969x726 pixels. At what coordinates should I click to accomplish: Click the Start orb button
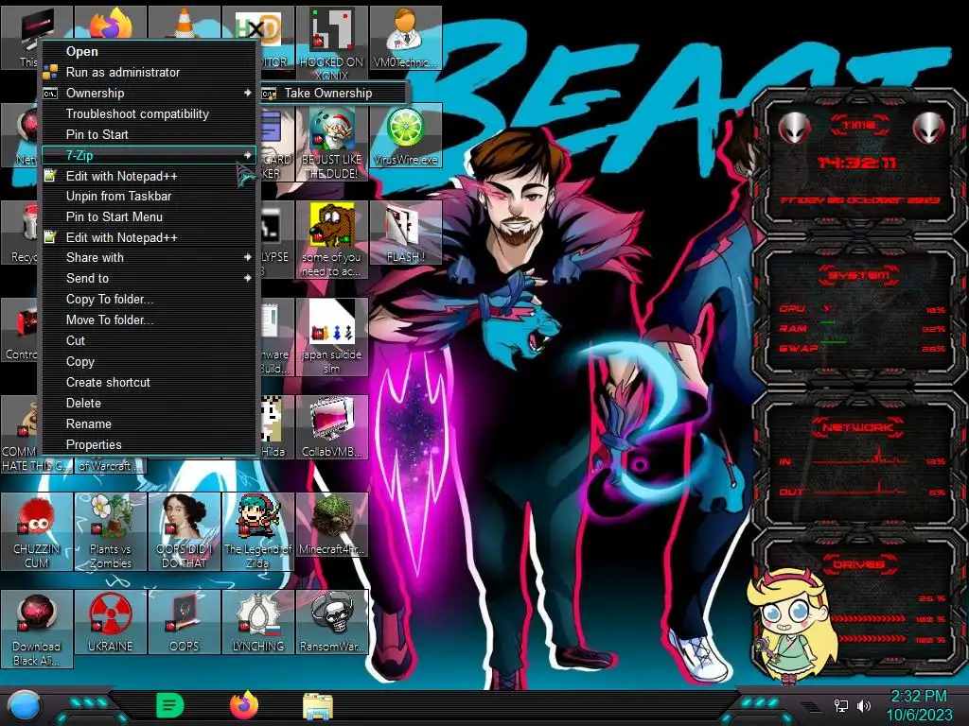pos(25,707)
